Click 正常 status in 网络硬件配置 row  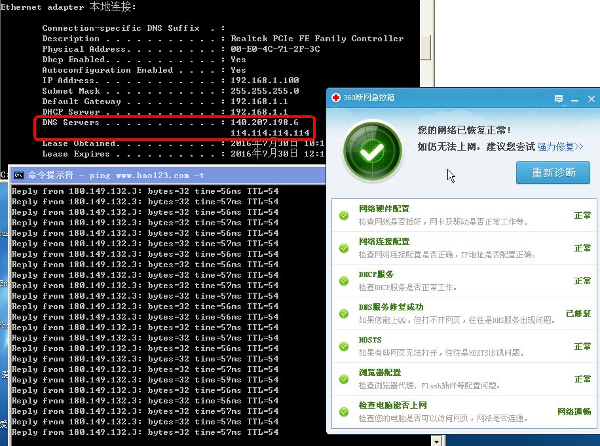[582, 215]
